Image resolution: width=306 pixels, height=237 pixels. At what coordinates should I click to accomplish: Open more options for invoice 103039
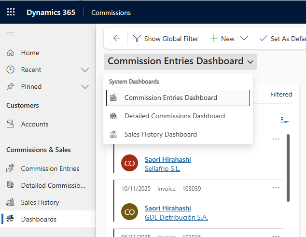click(x=276, y=188)
